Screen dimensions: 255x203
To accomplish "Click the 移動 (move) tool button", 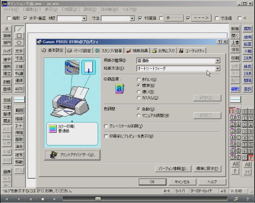I will (x=19, y=162).
